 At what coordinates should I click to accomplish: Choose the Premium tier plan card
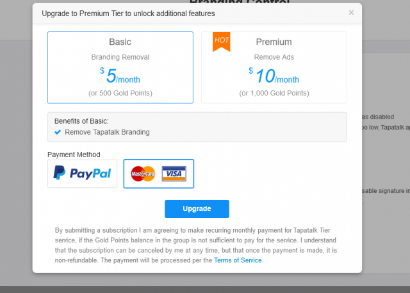pyautogui.click(x=274, y=67)
